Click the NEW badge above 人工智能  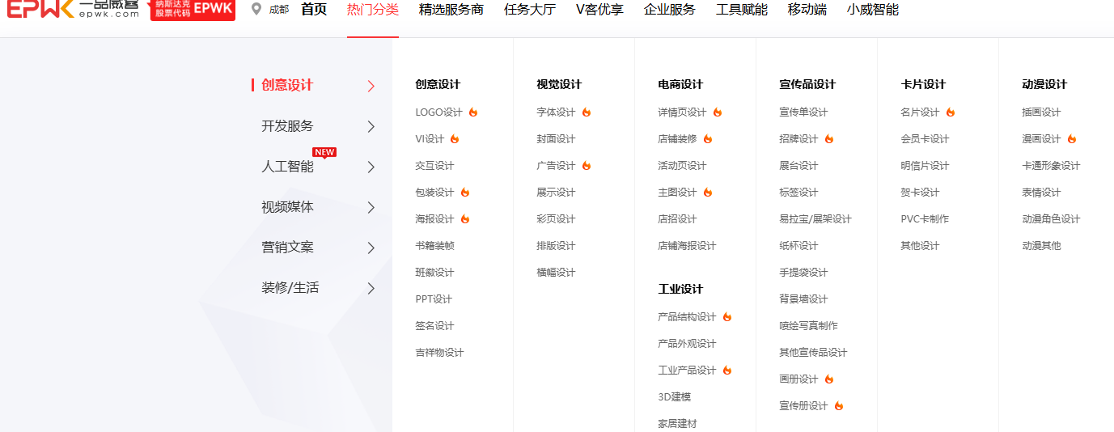324,152
